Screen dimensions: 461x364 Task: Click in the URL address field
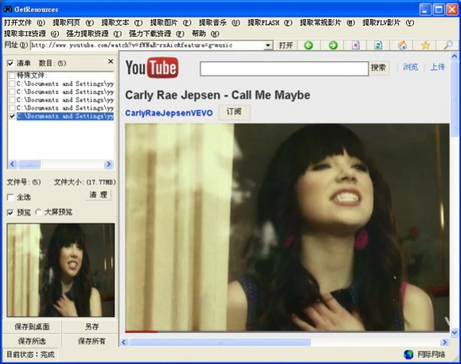(147, 45)
